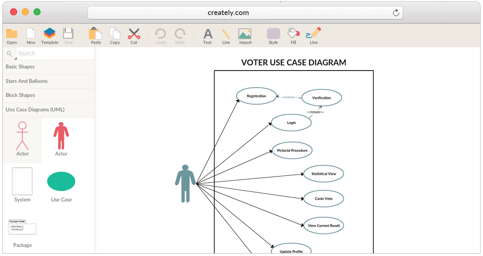The image size is (483, 256).
Task: Click the Copy icon in toolbar
Action: click(x=115, y=33)
